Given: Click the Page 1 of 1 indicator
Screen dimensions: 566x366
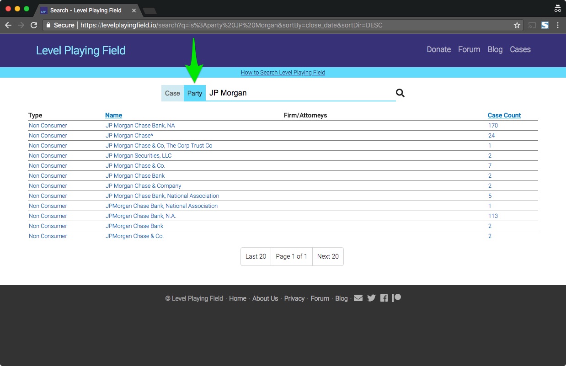Looking at the screenshot, I should (292, 256).
